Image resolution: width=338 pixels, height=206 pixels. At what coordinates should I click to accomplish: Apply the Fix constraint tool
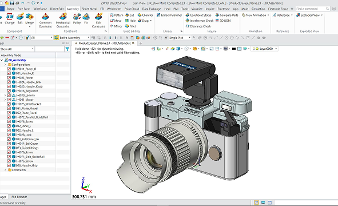point(86,18)
